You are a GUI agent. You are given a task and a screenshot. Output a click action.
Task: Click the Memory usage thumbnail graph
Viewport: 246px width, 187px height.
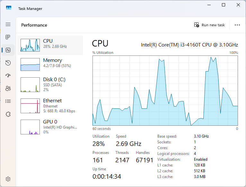tap(30, 64)
